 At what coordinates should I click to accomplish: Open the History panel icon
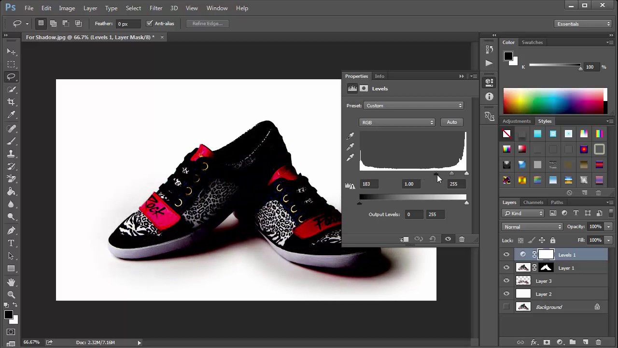489,49
